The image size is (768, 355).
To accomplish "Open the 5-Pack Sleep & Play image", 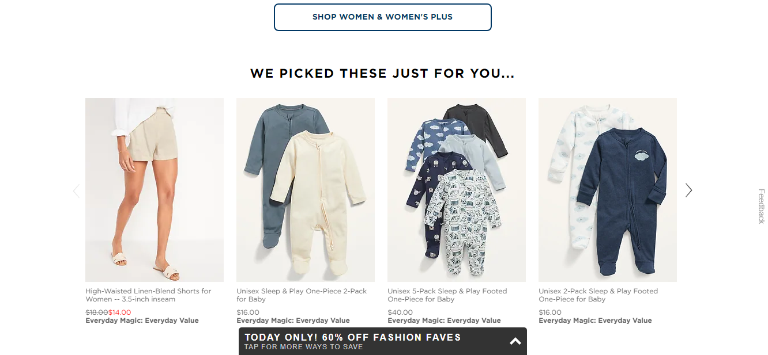I will click(457, 190).
